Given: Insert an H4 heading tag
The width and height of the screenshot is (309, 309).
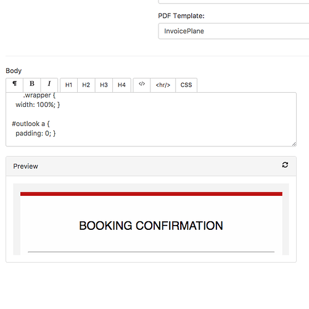Looking at the screenshot, I should click(x=122, y=85).
